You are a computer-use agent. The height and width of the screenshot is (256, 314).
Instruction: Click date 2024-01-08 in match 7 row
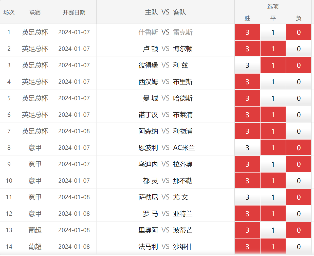pos(74,131)
